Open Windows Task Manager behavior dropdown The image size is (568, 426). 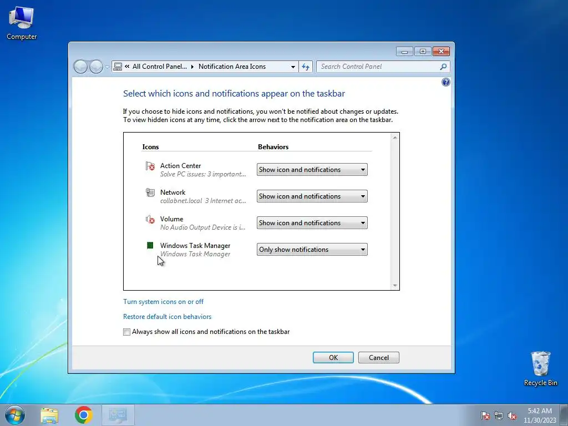[312, 250]
